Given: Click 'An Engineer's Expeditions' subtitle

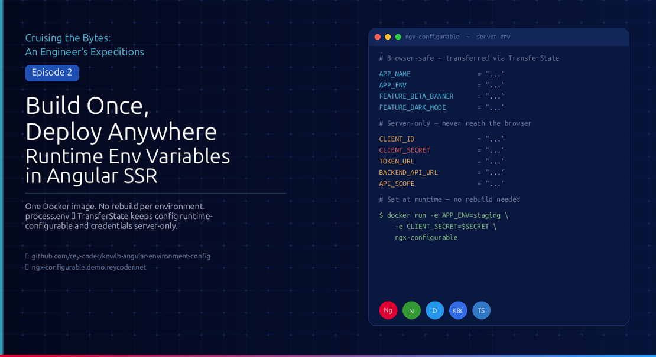Looking at the screenshot, I should 85,52.
